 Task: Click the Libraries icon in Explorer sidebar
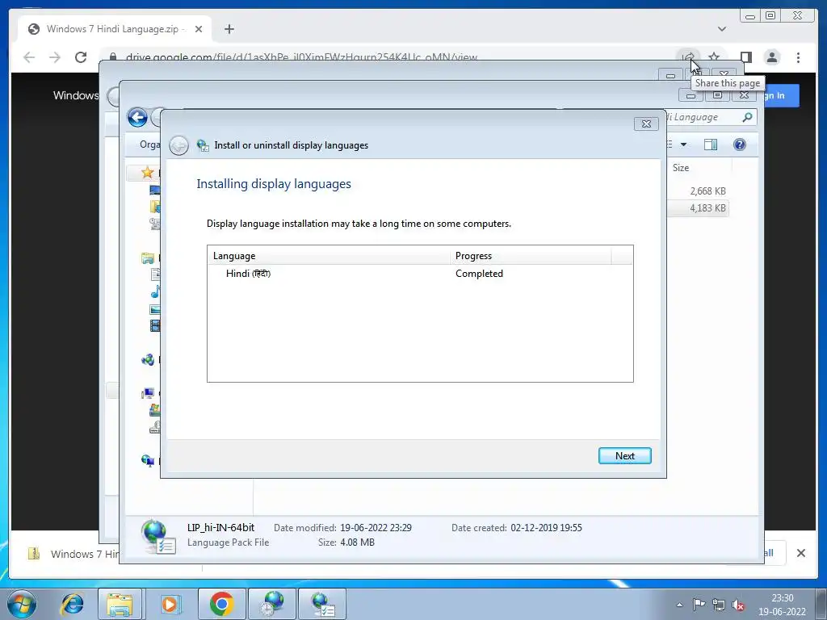pos(148,258)
